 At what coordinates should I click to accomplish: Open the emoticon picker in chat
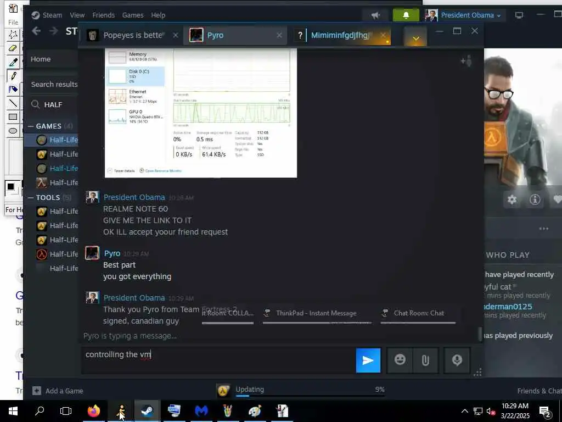[x=400, y=360]
